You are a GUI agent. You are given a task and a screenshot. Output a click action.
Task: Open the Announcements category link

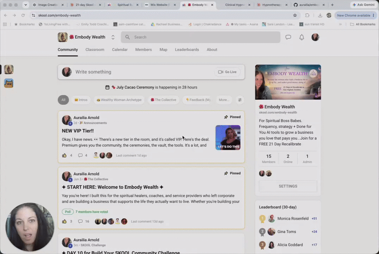[93, 123]
